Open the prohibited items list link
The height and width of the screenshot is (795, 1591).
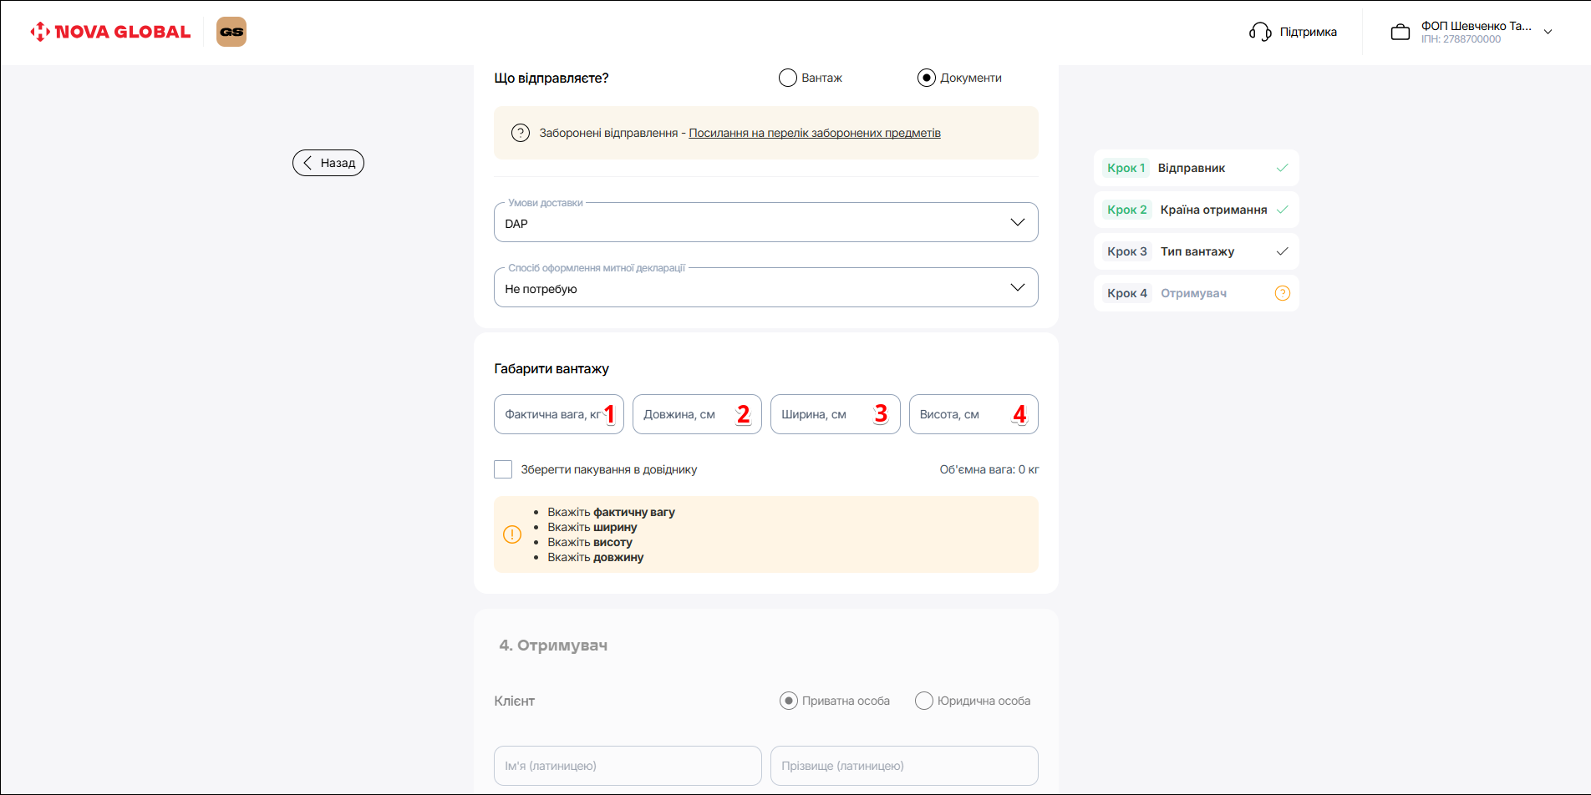(x=814, y=133)
